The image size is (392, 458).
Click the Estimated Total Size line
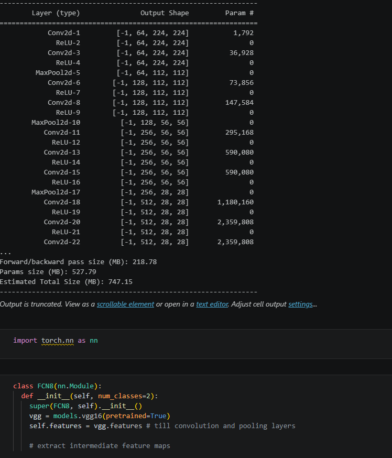(x=66, y=281)
